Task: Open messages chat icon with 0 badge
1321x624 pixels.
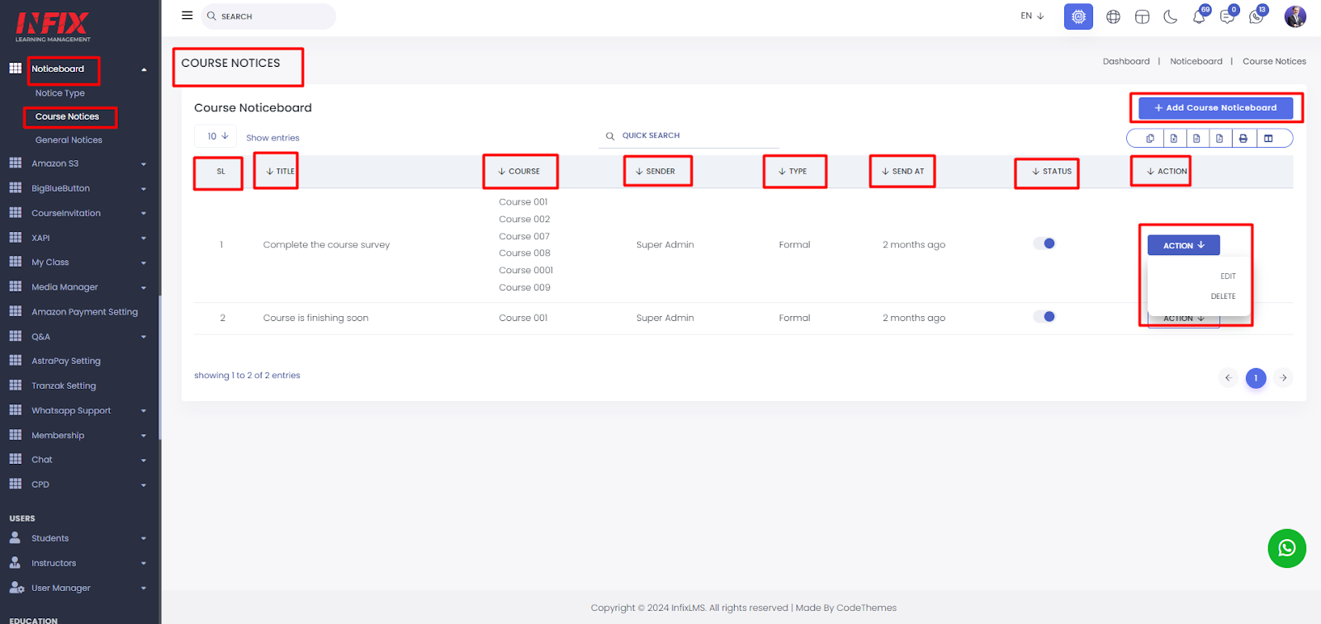Action: point(1228,16)
